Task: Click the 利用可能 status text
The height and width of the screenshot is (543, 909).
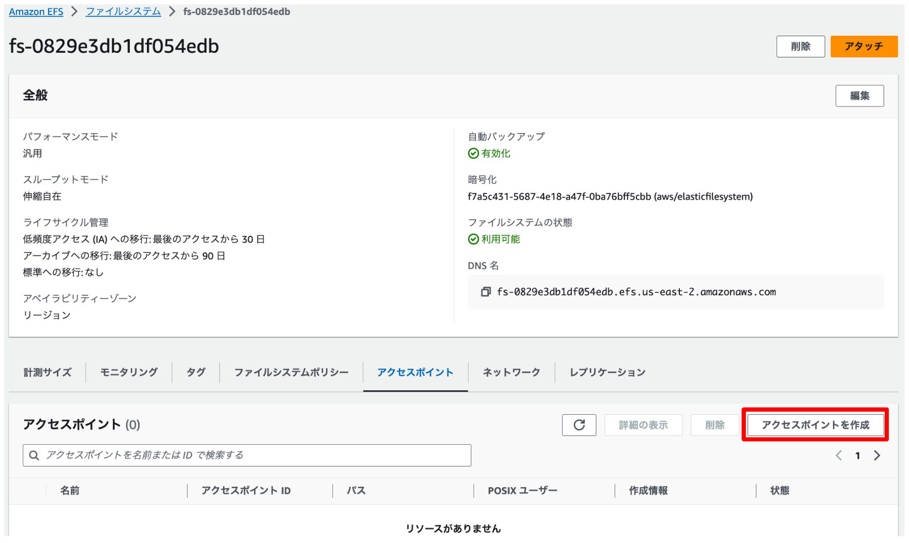Action: click(x=501, y=239)
